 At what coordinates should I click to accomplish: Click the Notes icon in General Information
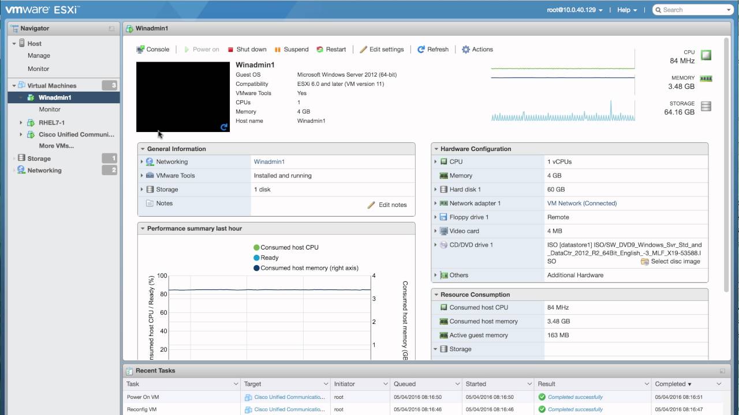[x=150, y=203]
